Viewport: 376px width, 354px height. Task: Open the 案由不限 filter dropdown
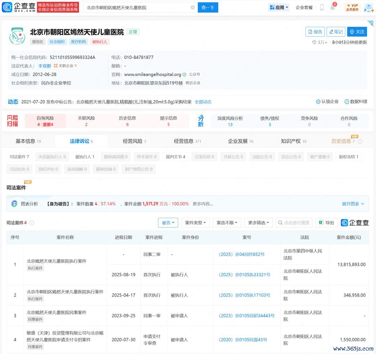tap(227, 223)
